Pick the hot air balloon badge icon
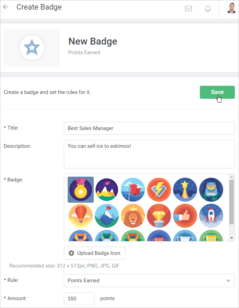 80,215
